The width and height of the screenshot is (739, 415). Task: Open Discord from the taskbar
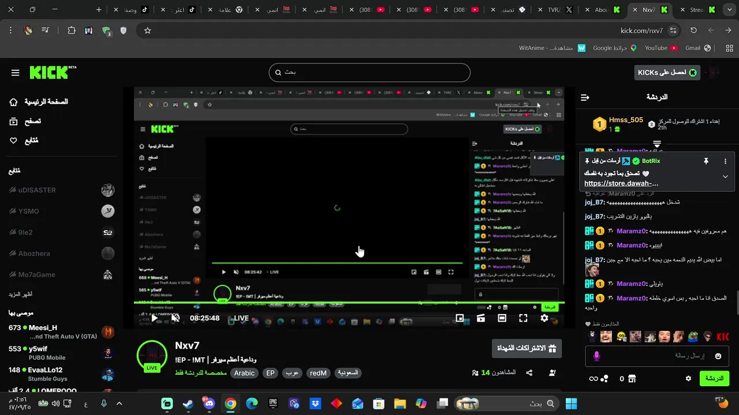pyautogui.click(x=209, y=403)
